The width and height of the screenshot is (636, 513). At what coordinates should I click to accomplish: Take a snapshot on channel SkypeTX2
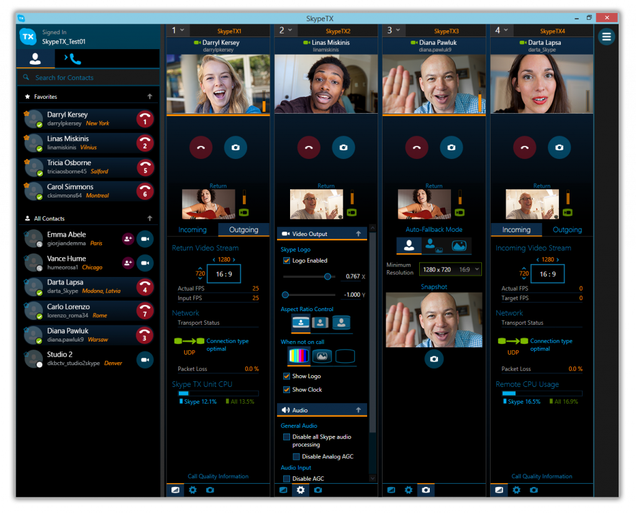[343, 148]
